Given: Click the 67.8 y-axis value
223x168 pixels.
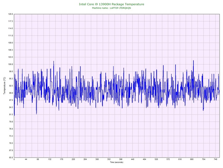Looking at the screenshot, I should point(11,150).
